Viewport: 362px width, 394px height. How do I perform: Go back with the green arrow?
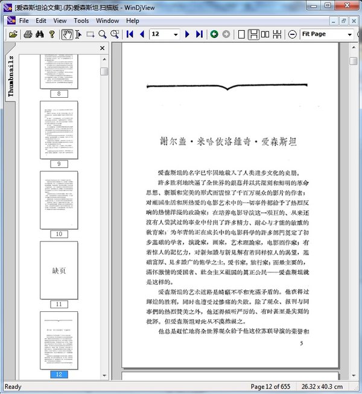pos(214,34)
